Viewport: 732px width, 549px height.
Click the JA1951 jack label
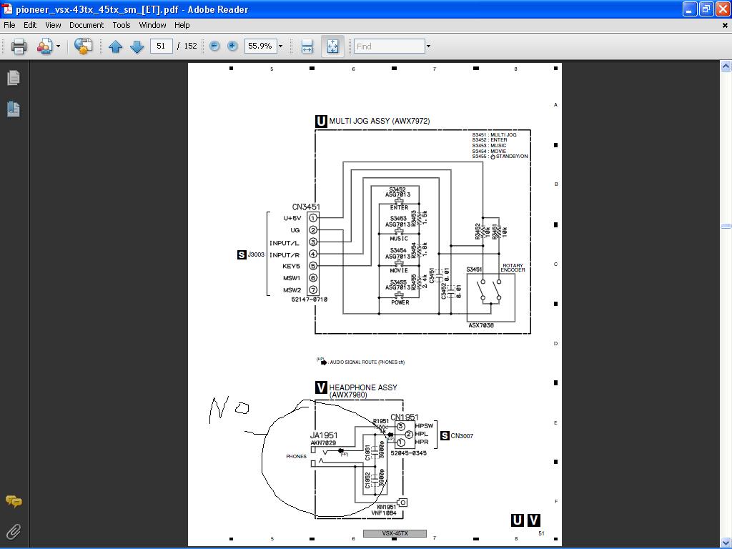(324, 435)
